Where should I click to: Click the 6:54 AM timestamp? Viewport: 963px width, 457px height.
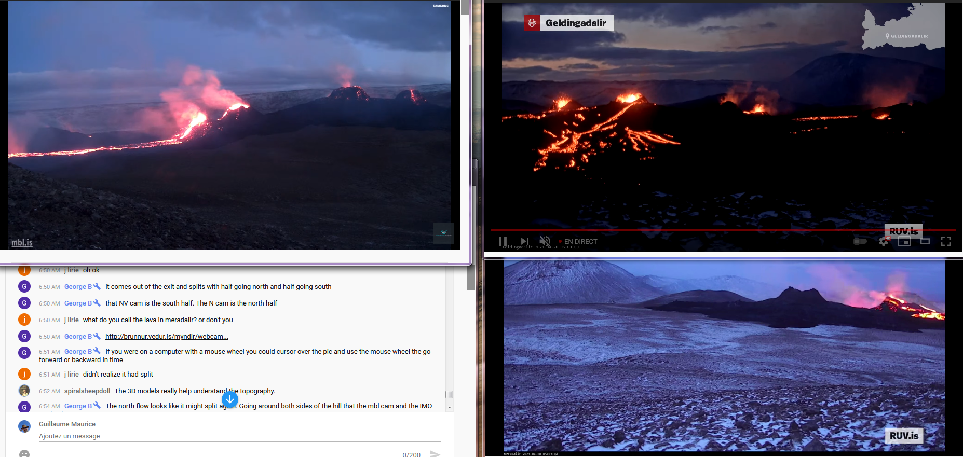(49, 406)
